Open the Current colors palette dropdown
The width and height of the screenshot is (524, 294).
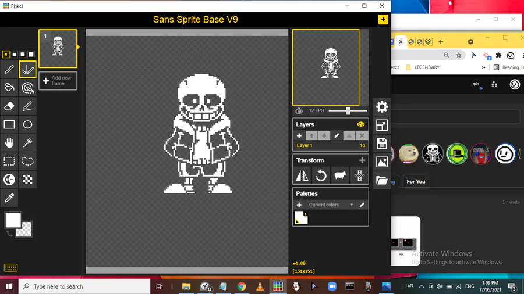click(331, 205)
